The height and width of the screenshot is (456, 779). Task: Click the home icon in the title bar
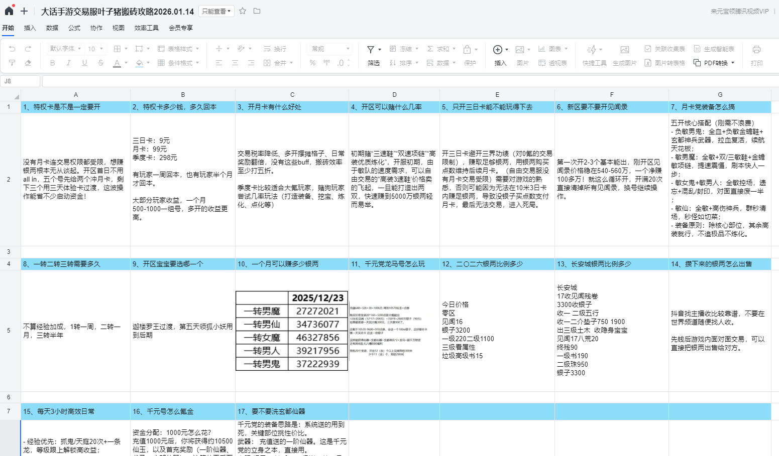coord(9,11)
